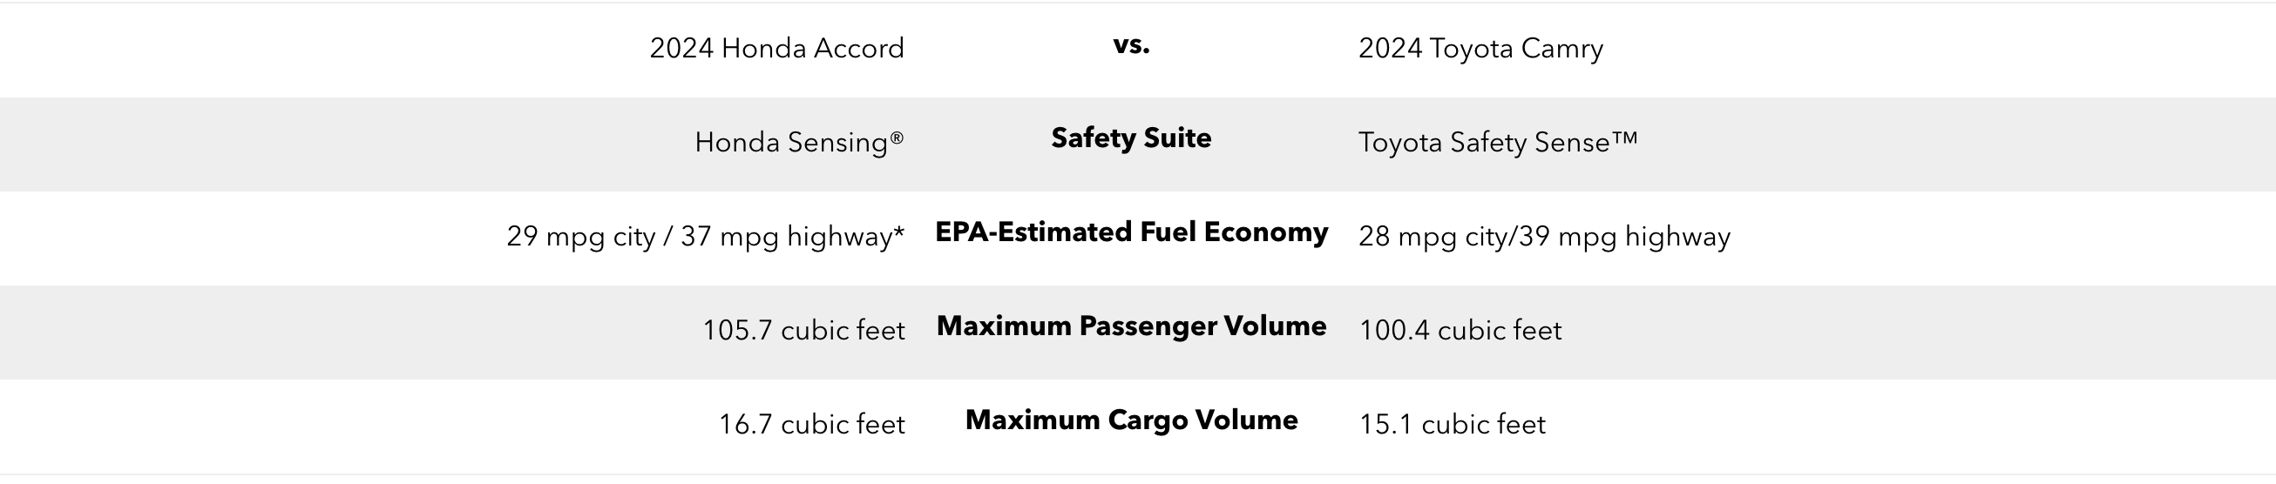Click the 2024 Honda Accord heading
The image size is (2276, 484).
[776, 48]
